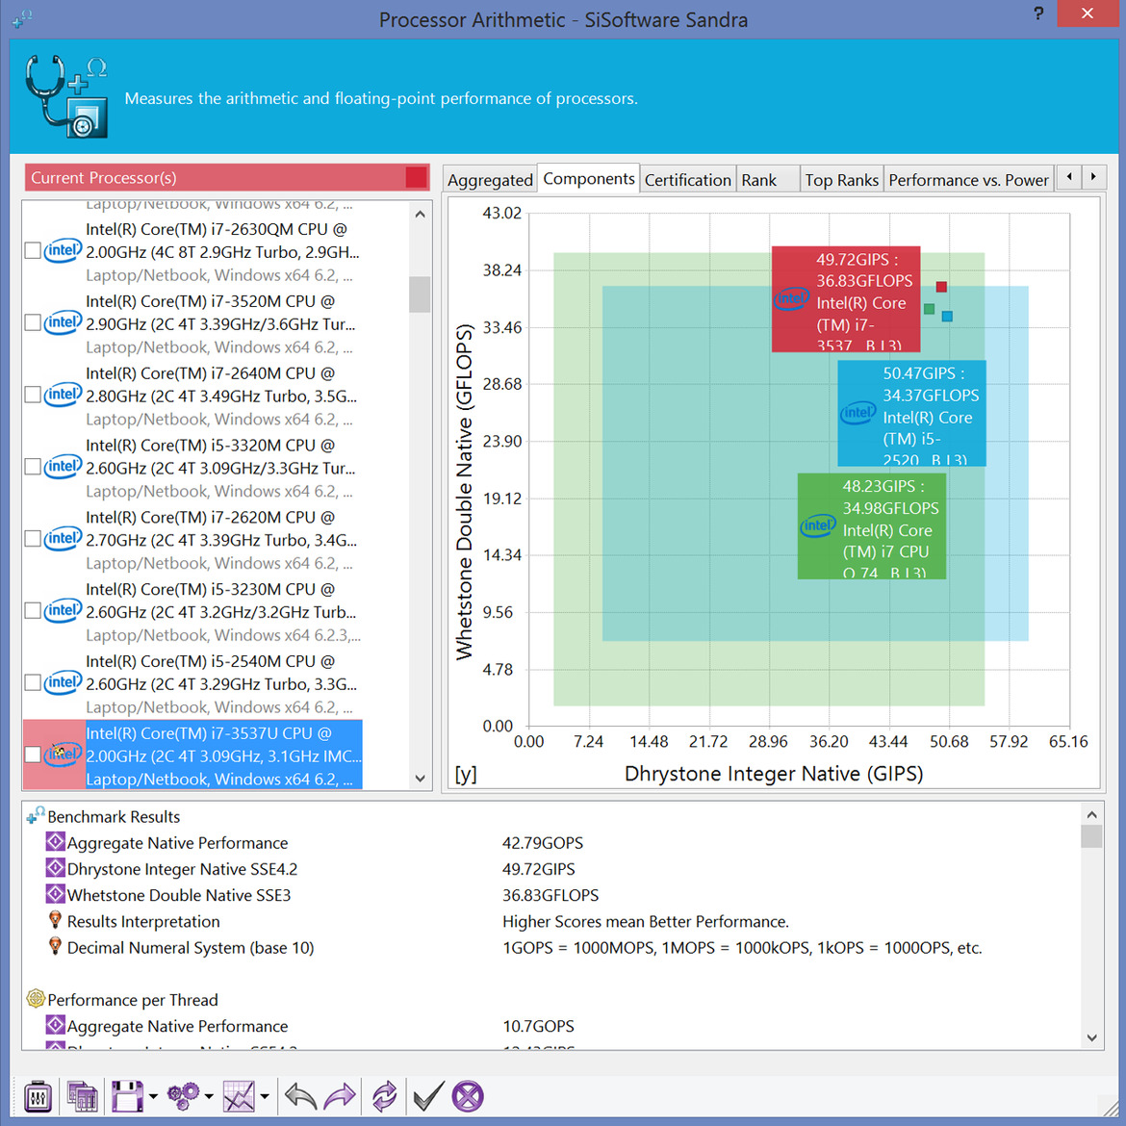
Task: Select the i7-3537U CPU list entry
Action: pyautogui.click(x=192, y=755)
